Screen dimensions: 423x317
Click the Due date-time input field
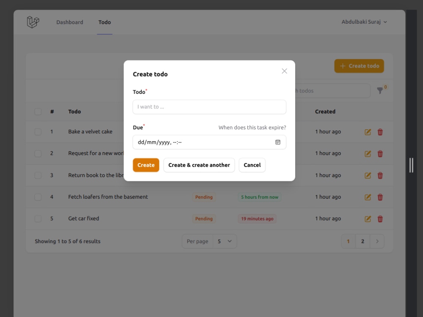click(209, 142)
